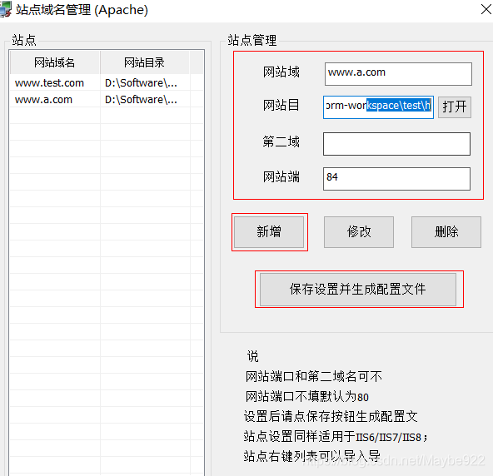Focus the 网站目 directory input field
The height and width of the screenshot is (476, 493).
coord(378,107)
